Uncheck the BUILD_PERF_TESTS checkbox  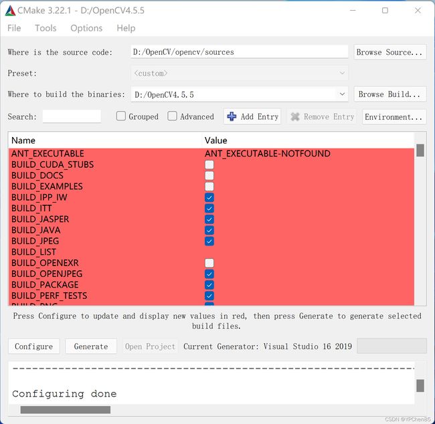point(209,296)
